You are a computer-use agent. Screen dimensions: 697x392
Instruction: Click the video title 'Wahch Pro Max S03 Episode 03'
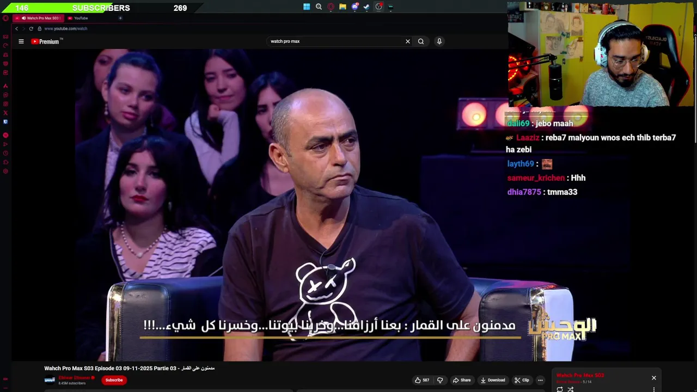[x=129, y=369]
